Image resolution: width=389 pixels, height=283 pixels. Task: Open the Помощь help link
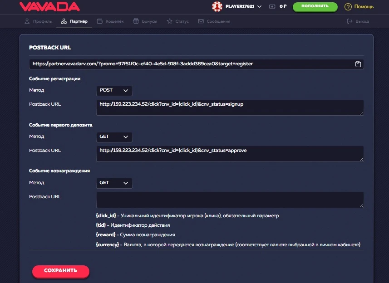pos(364,7)
